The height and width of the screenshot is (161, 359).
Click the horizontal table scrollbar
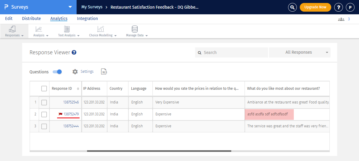coord(159,151)
